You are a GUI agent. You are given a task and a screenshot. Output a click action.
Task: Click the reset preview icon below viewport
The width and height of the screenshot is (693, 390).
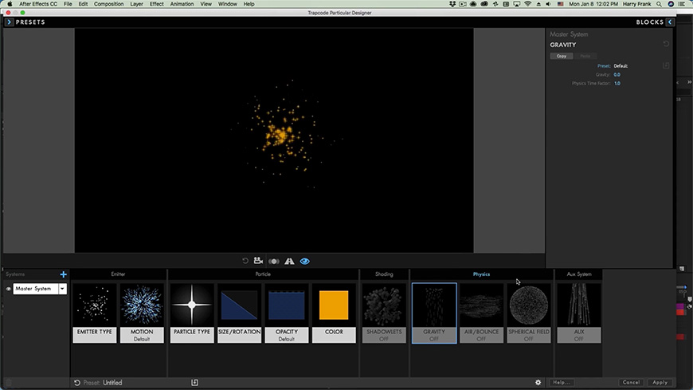click(245, 261)
